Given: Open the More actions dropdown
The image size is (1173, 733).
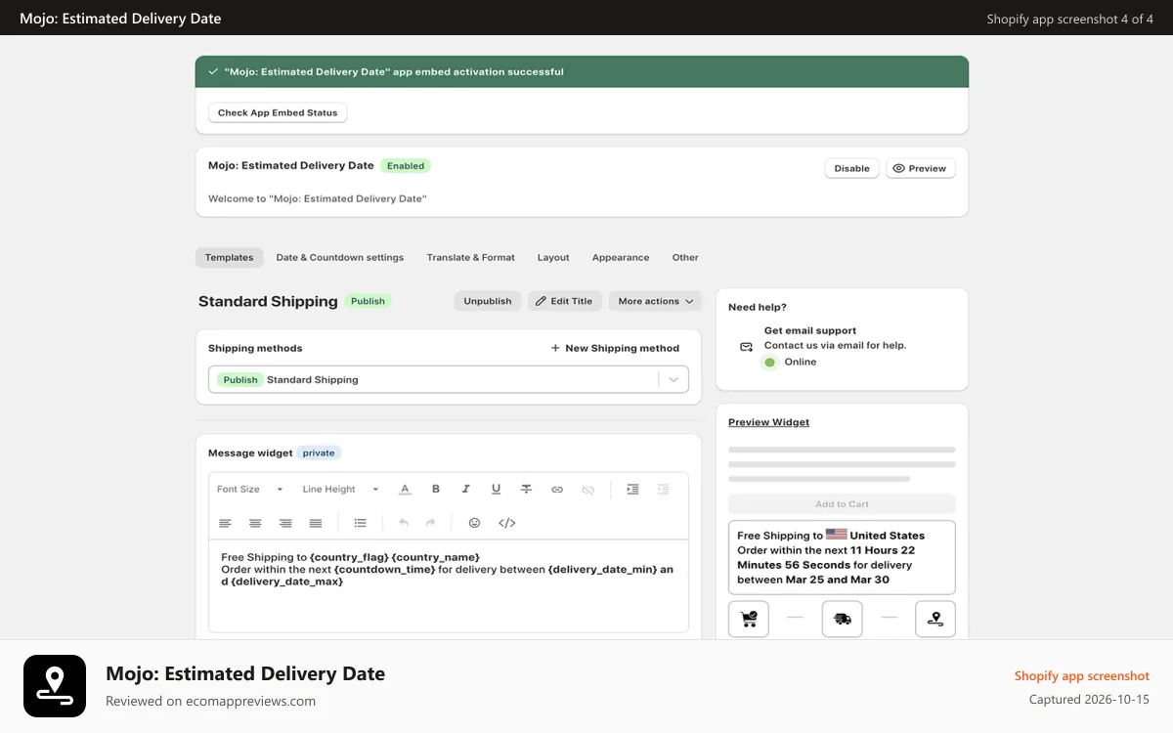Looking at the screenshot, I should pyautogui.click(x=655, y=301).
